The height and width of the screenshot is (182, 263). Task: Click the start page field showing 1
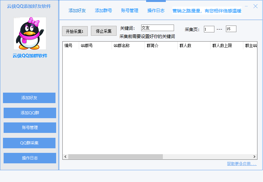(x=209, y=29)
